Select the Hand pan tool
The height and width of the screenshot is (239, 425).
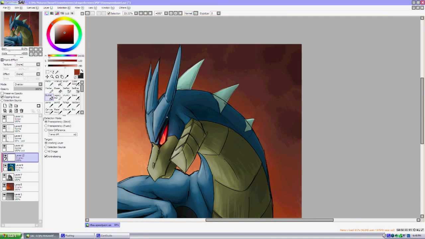[x=62, y=77]
